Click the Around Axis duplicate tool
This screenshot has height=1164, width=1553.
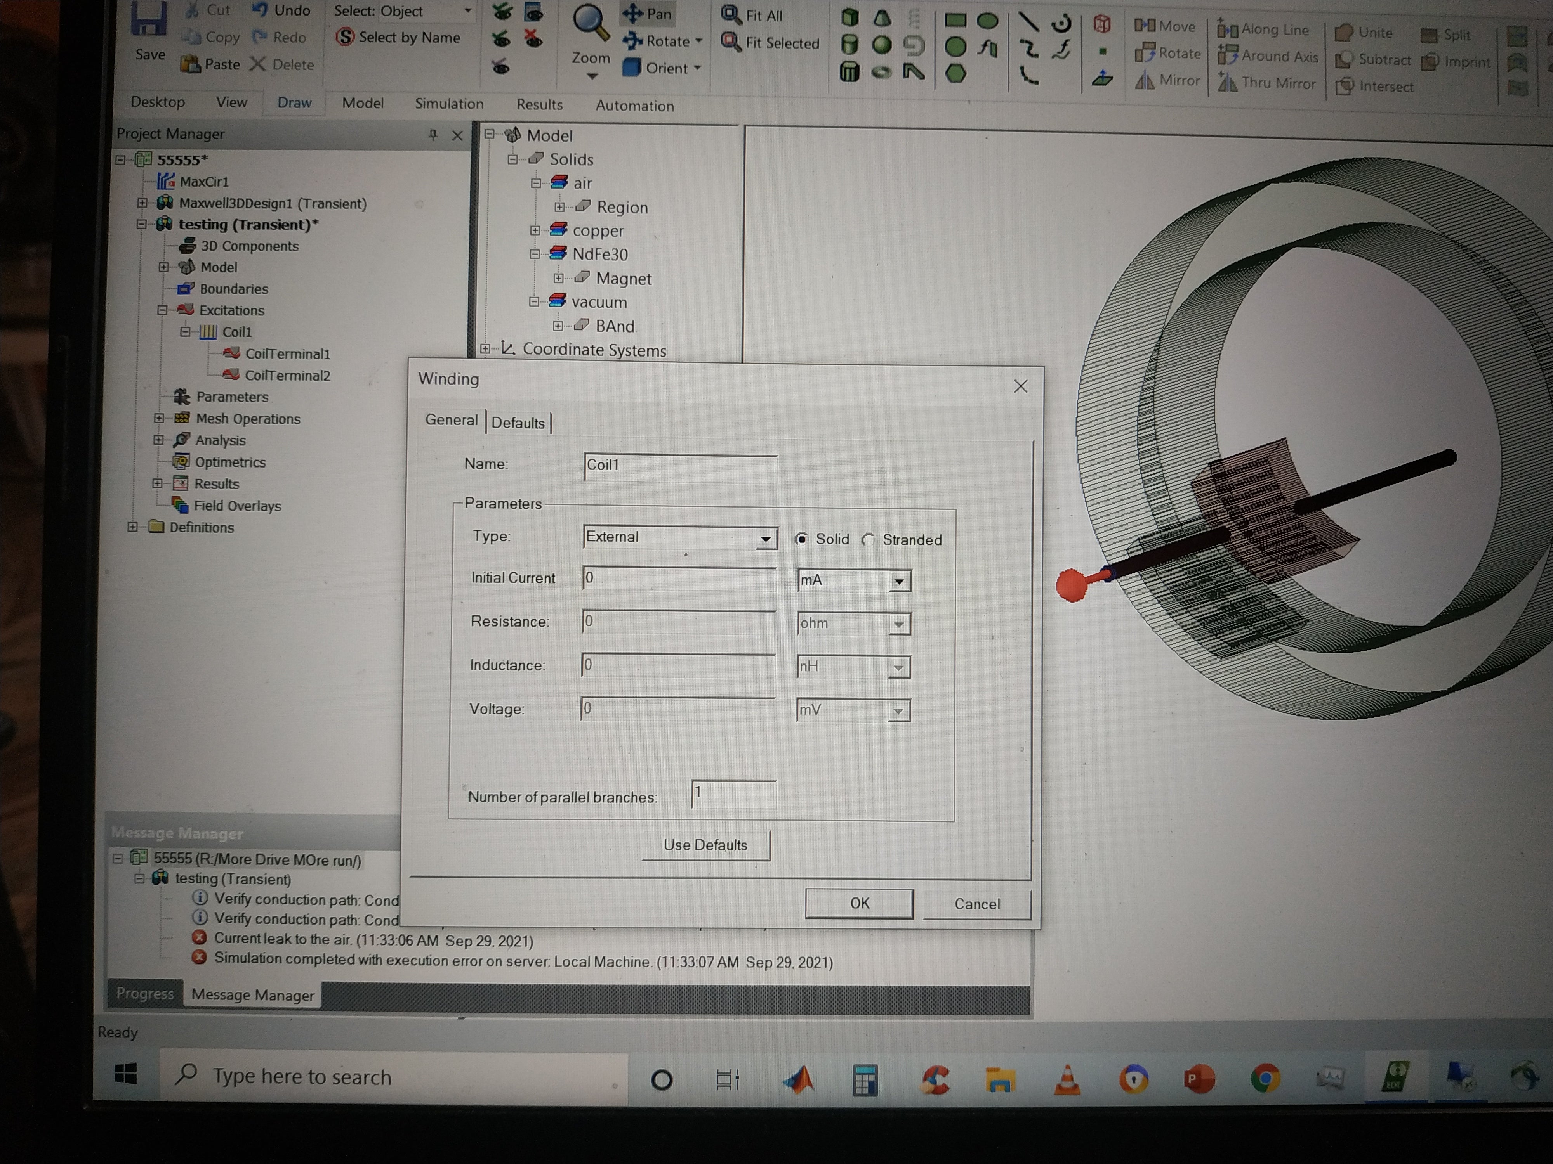coord(1268,55)
